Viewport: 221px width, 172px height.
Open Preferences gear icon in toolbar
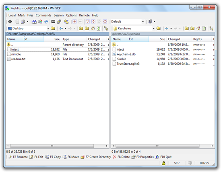10,22
